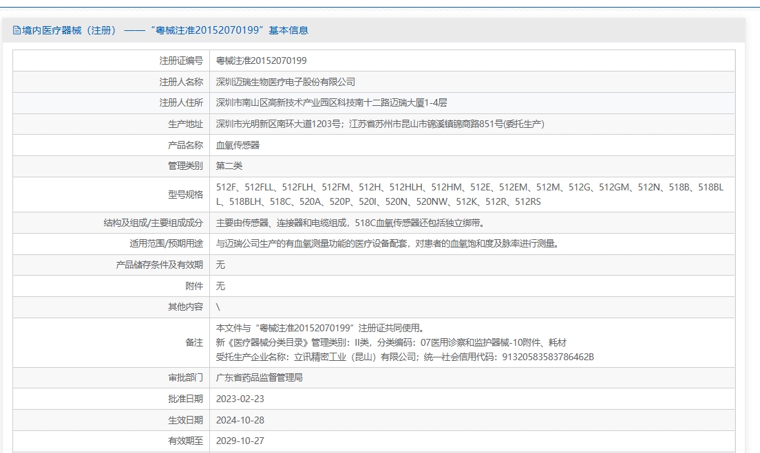Click the label '注册人住所'
The width and height of the screenshot is (760, 453).
point(181,102)
